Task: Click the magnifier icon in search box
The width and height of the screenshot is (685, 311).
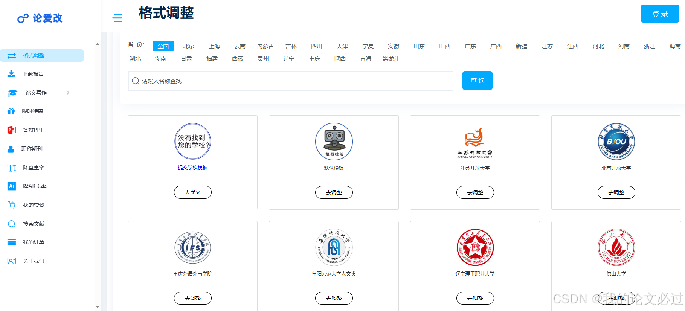Action: tap(136, 81)
